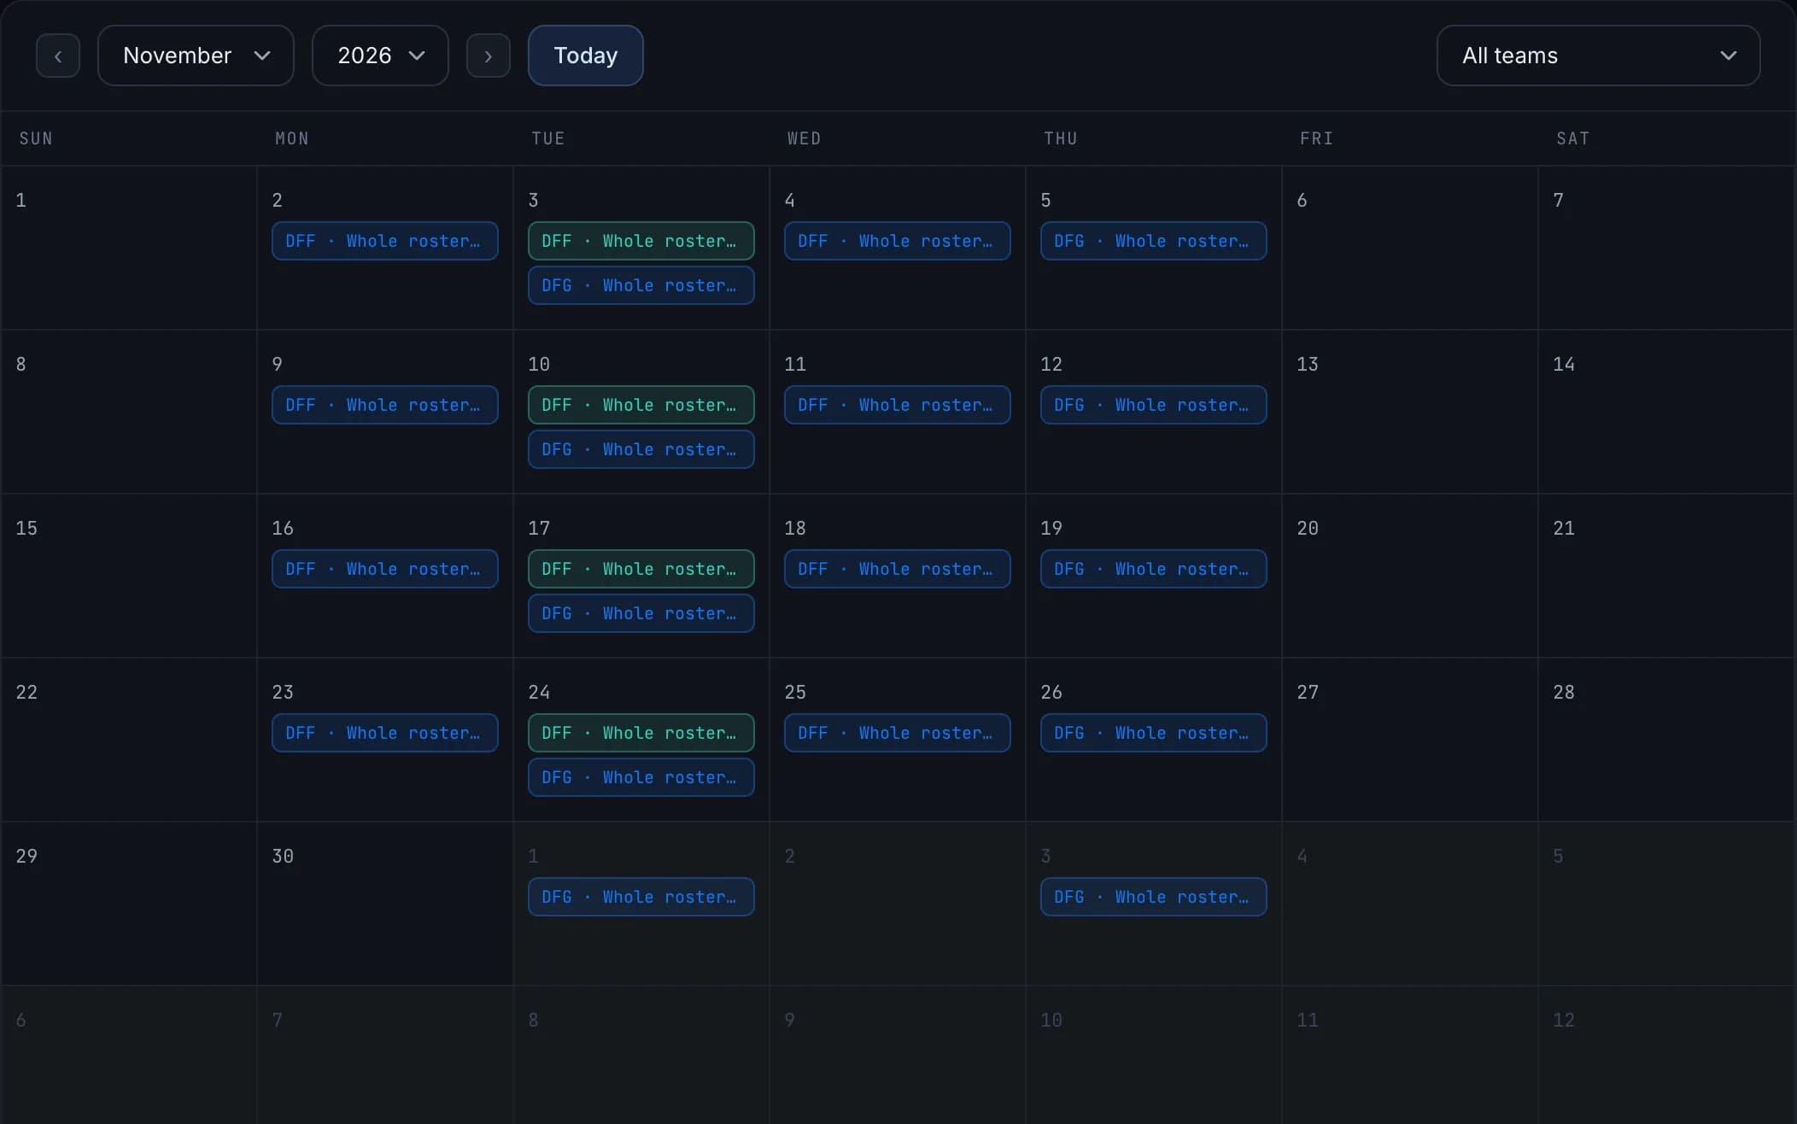
Task: Select day 30 in the calendar
Action: click(283, 856)
